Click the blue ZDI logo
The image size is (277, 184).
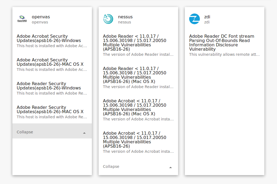click(194, 19)
